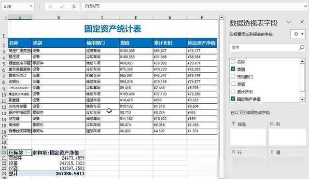The image size is (309, 179).
Task: Click cell with ¥39,902
Action: (x=169, y=63)
